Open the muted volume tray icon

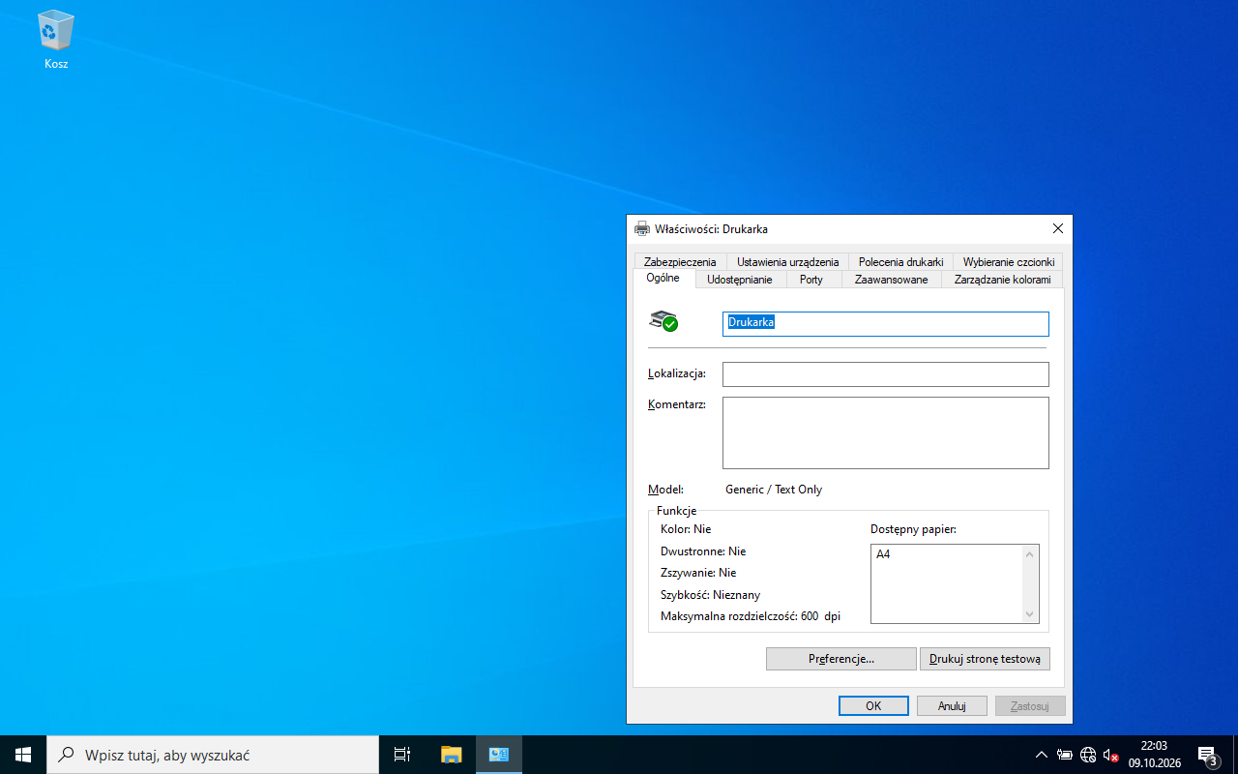coord(1110,755)
